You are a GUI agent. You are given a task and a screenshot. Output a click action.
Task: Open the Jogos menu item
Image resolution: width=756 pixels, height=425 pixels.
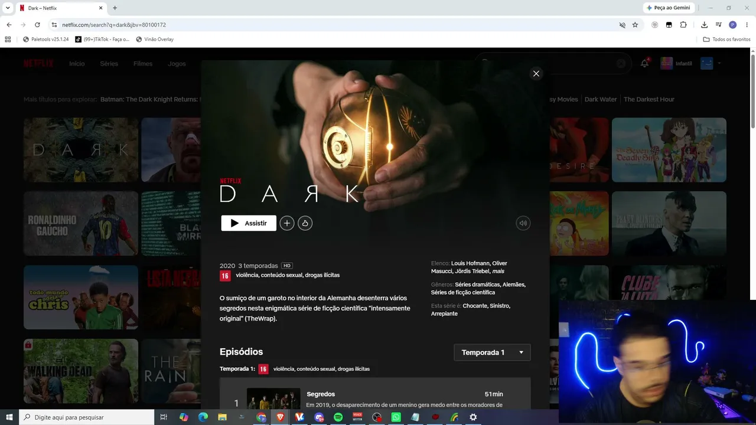(177, 64)
